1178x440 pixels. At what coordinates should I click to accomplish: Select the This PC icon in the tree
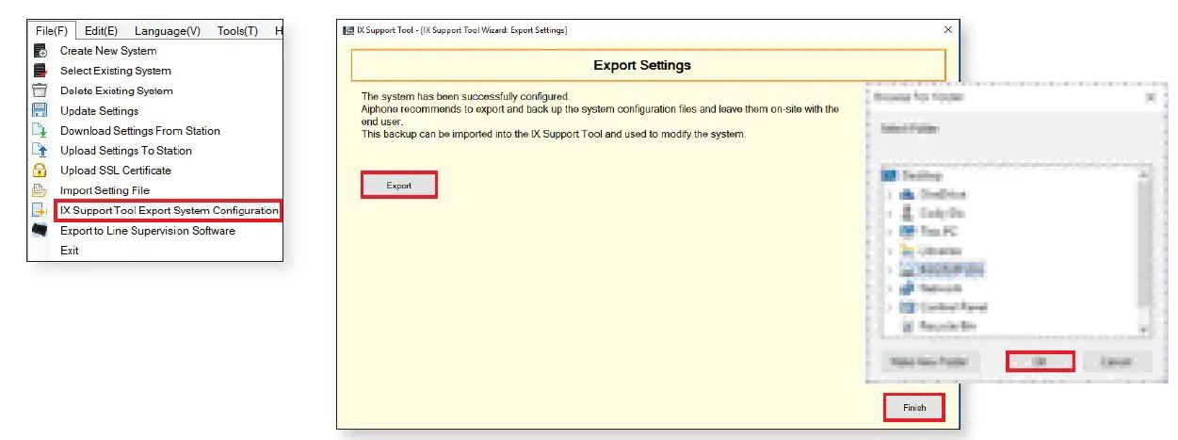pos(908,231)
